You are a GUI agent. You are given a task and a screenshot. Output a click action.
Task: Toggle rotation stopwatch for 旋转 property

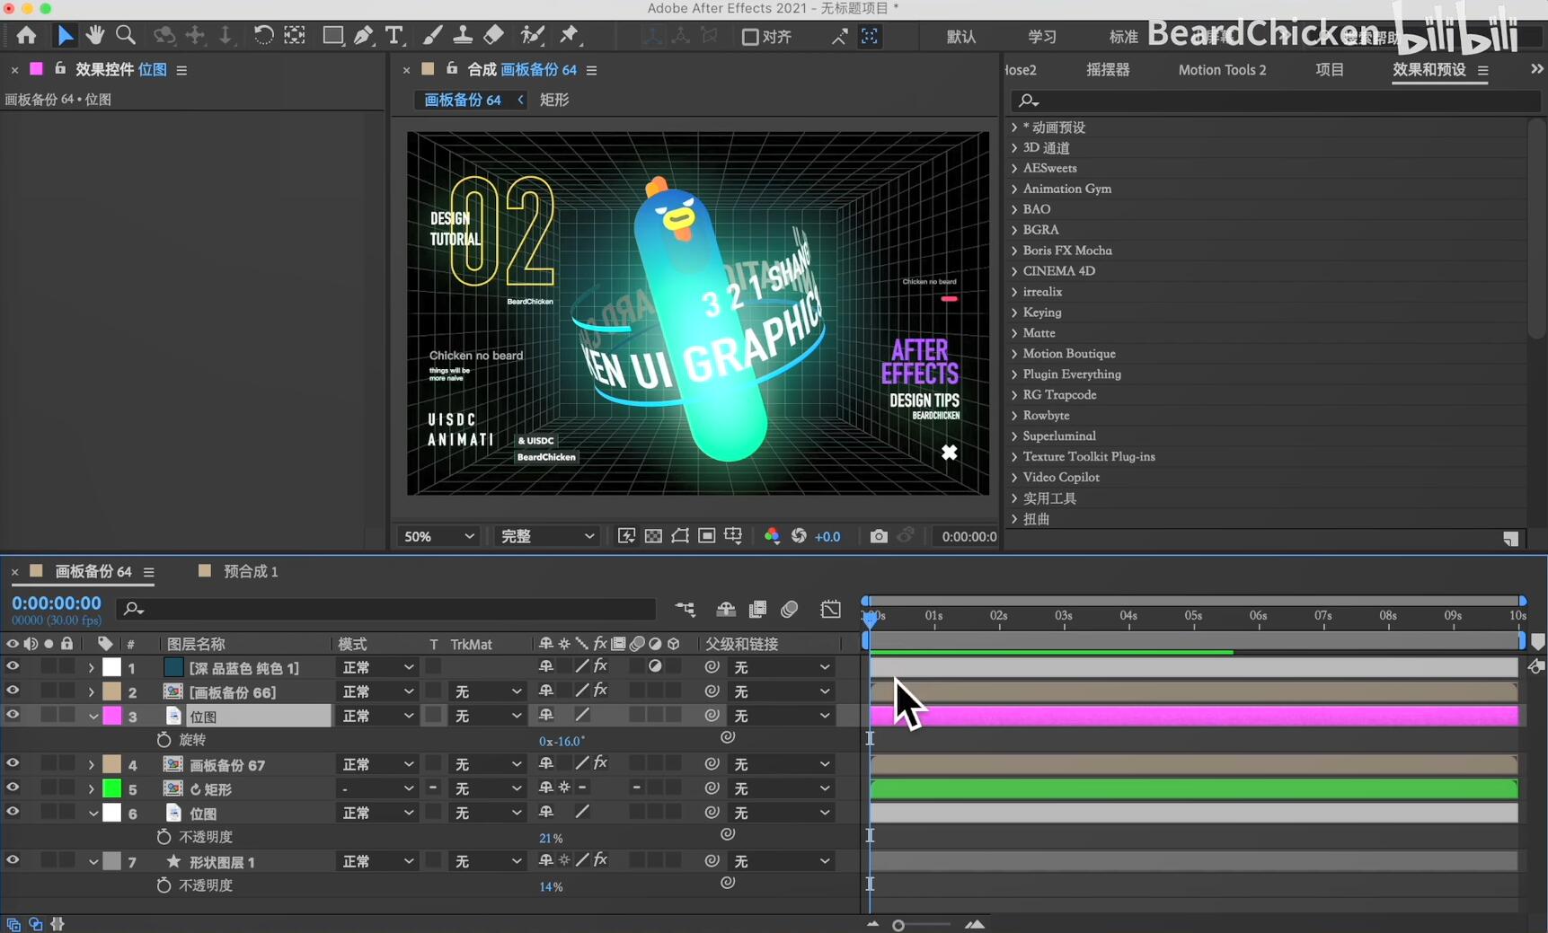click(164, 740)
